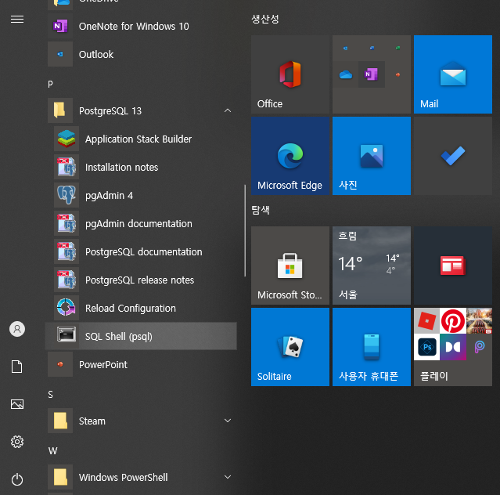Viewport: 500px width, 495px height.
Task: Click the Steam folder icon
Action: point(60,421)
